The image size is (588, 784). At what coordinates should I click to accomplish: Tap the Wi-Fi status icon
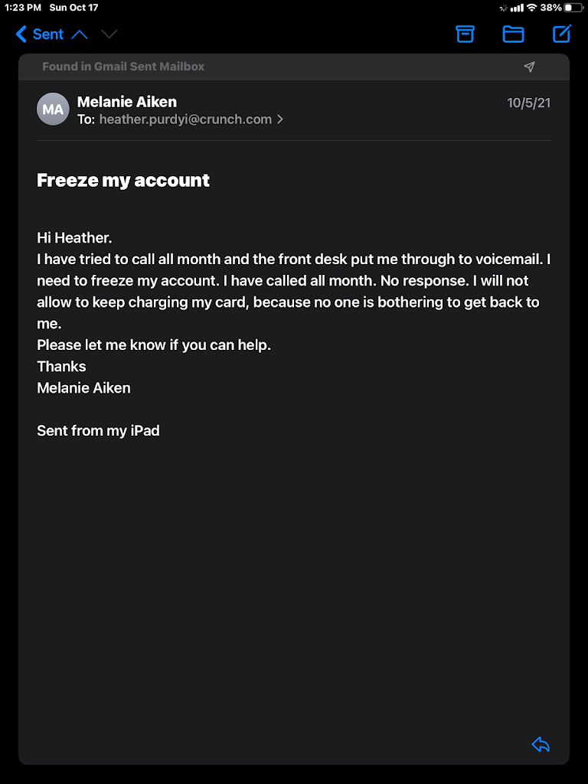531,8
